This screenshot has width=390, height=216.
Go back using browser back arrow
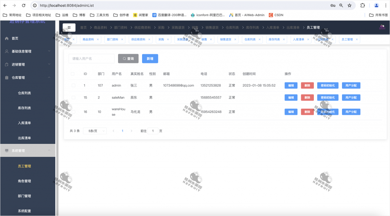5,5
